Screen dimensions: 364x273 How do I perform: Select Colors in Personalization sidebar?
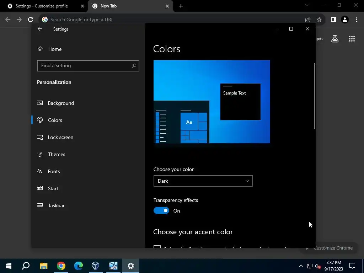[50, 120]
